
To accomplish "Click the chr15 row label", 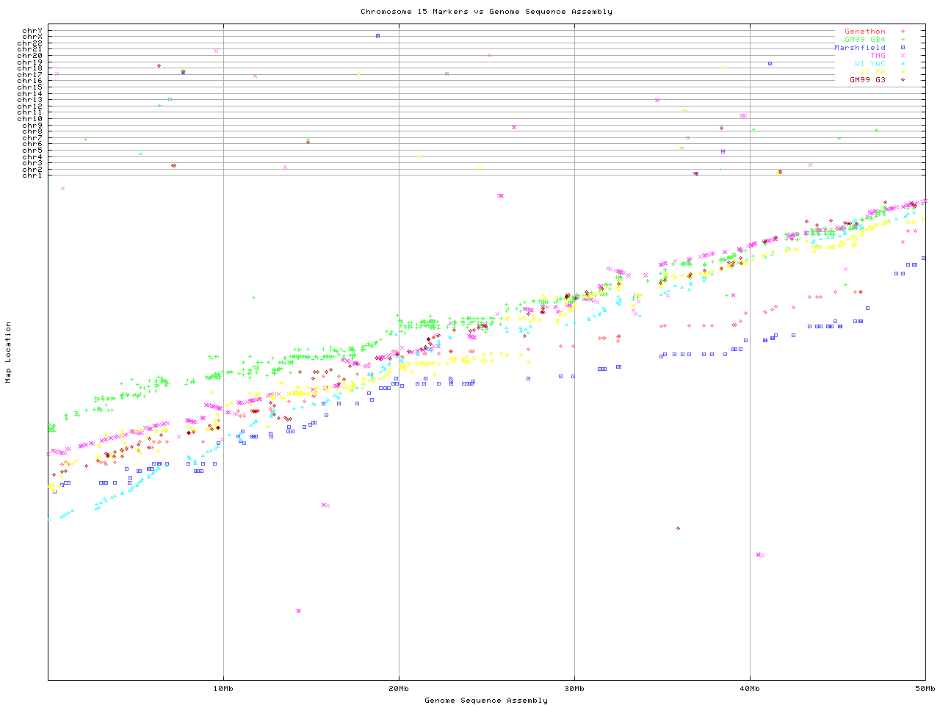I will (30, 87).
